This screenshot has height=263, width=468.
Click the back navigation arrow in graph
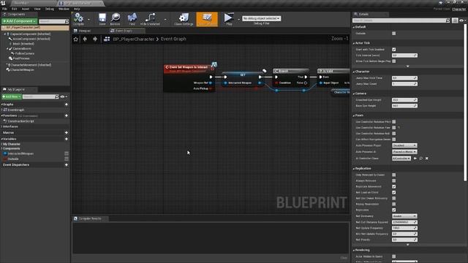(x=85, y=39)
